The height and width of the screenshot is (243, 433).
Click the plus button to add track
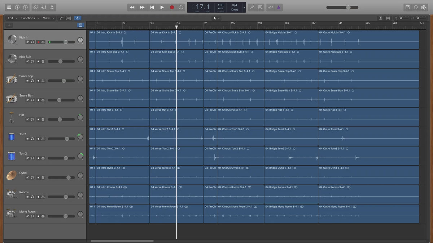9,25
